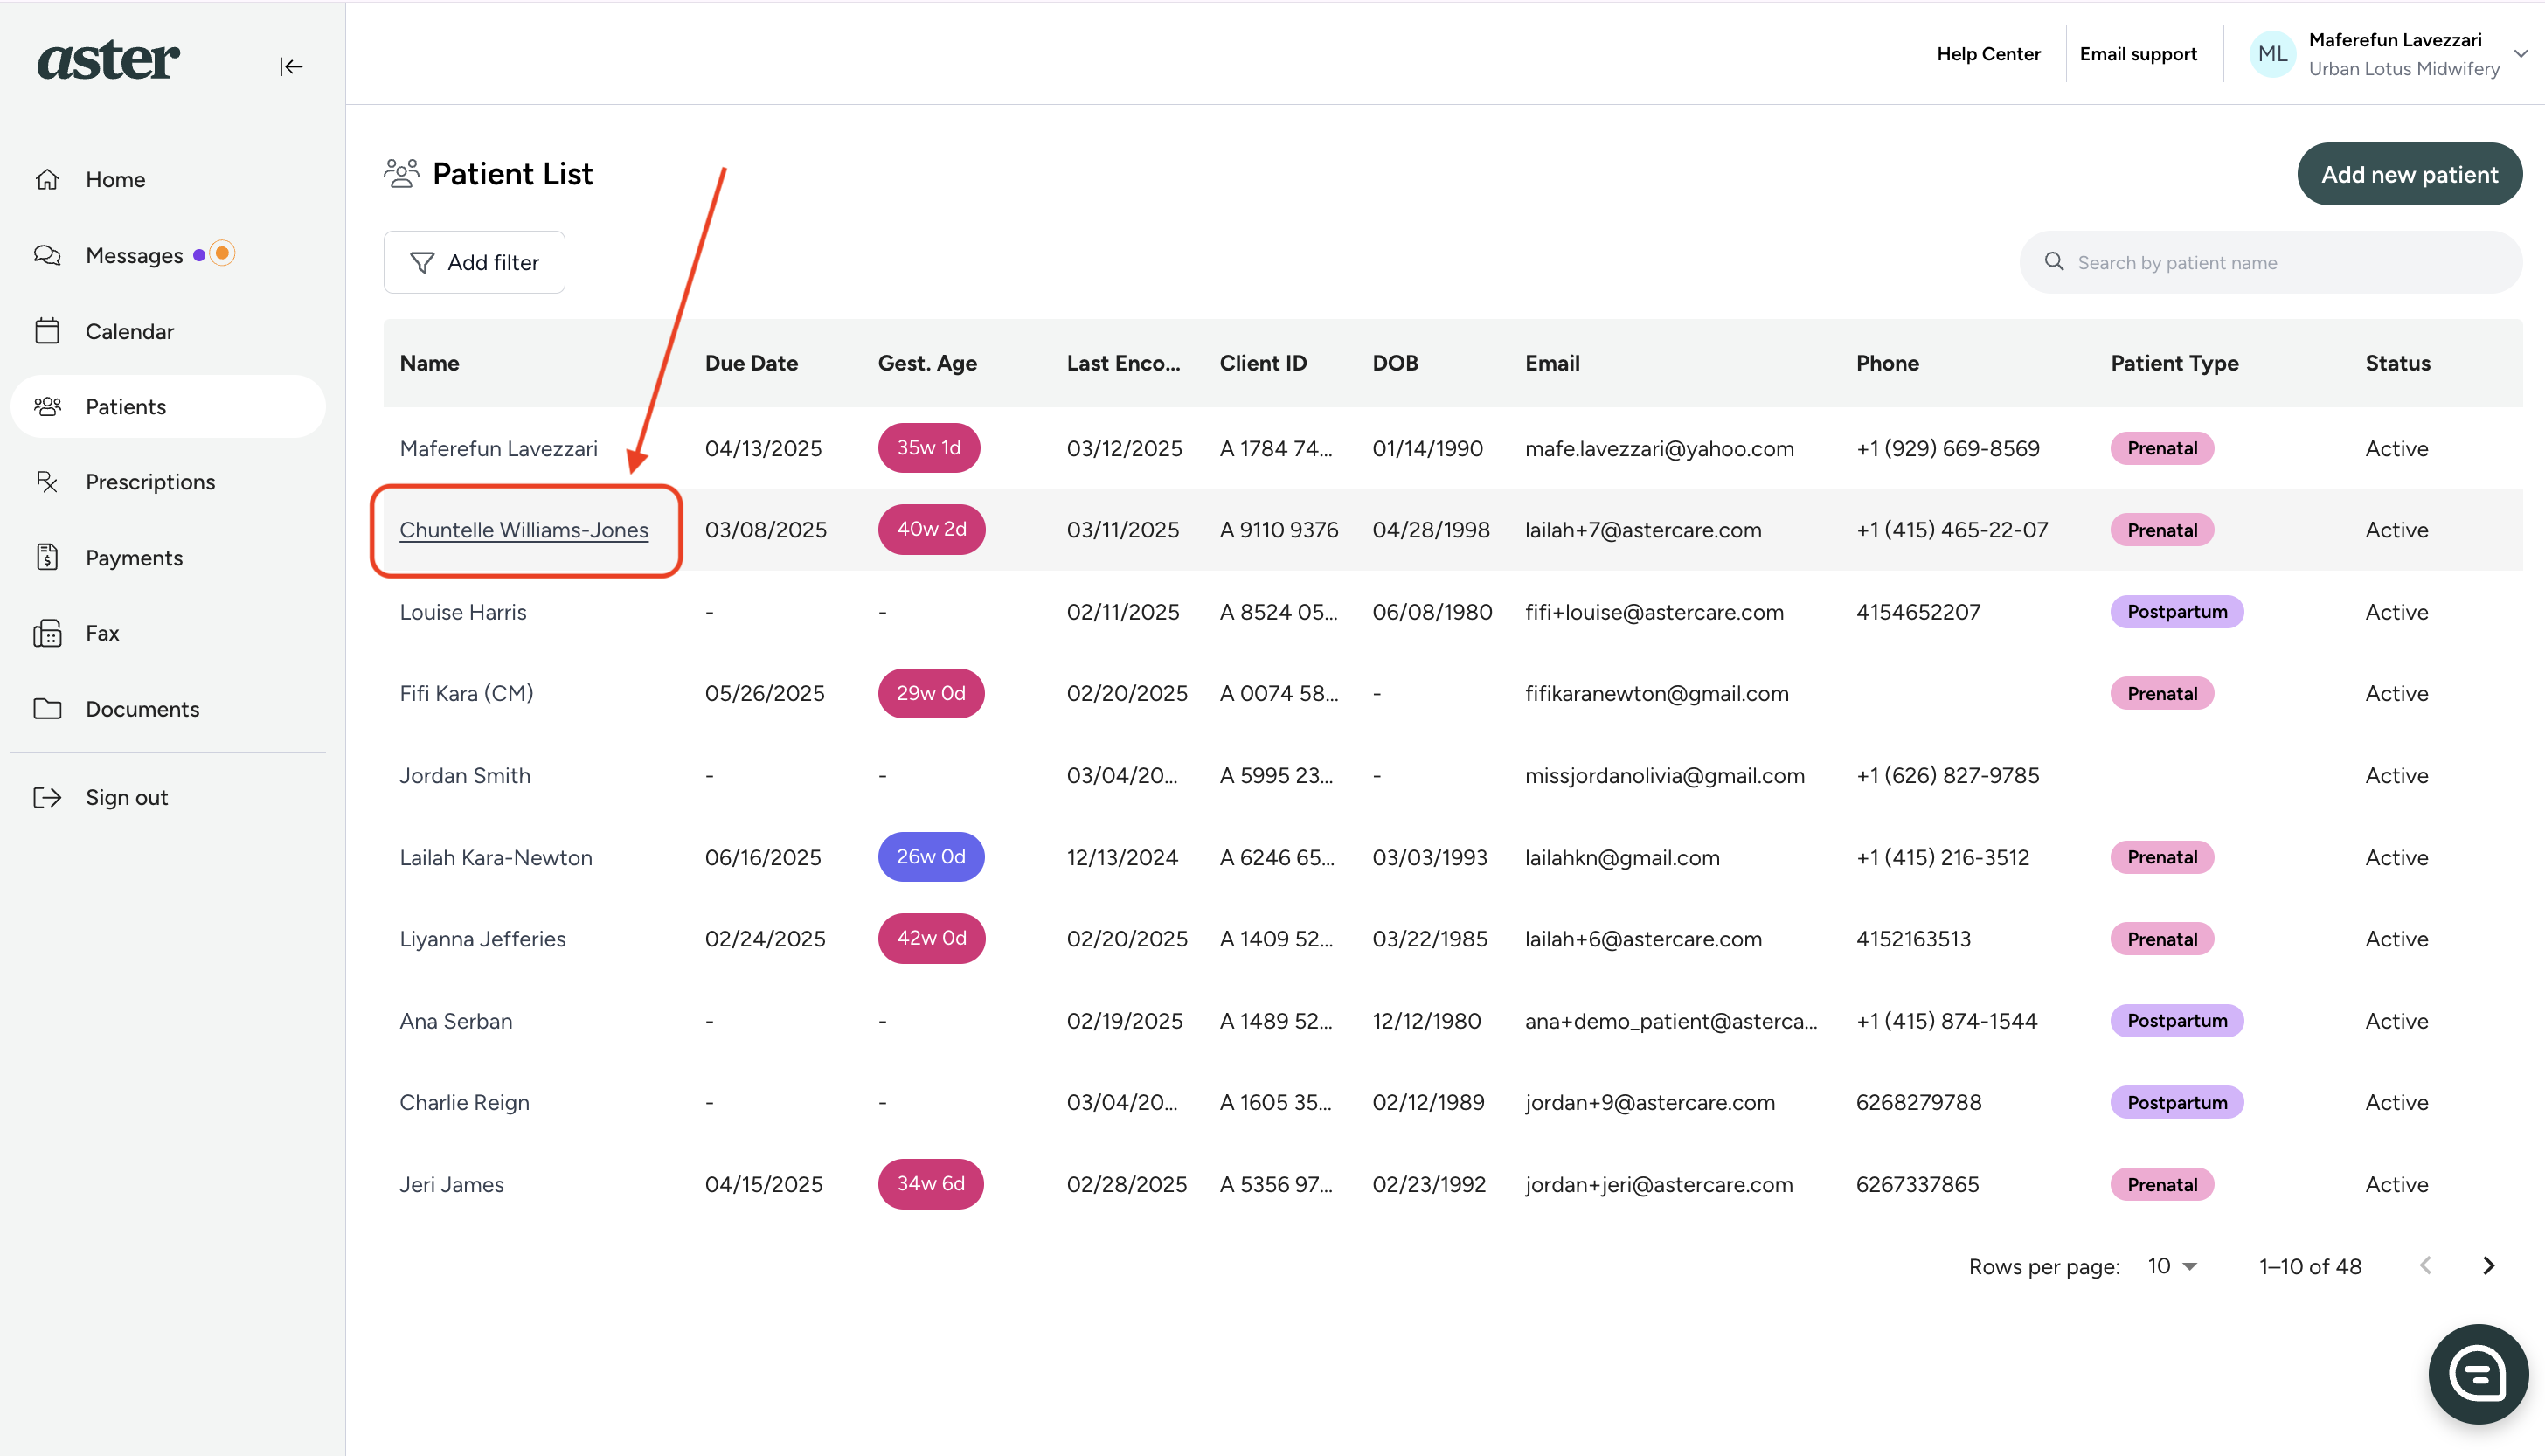Open Fax in the sidebar
2545x1456 pixels.
168,633
